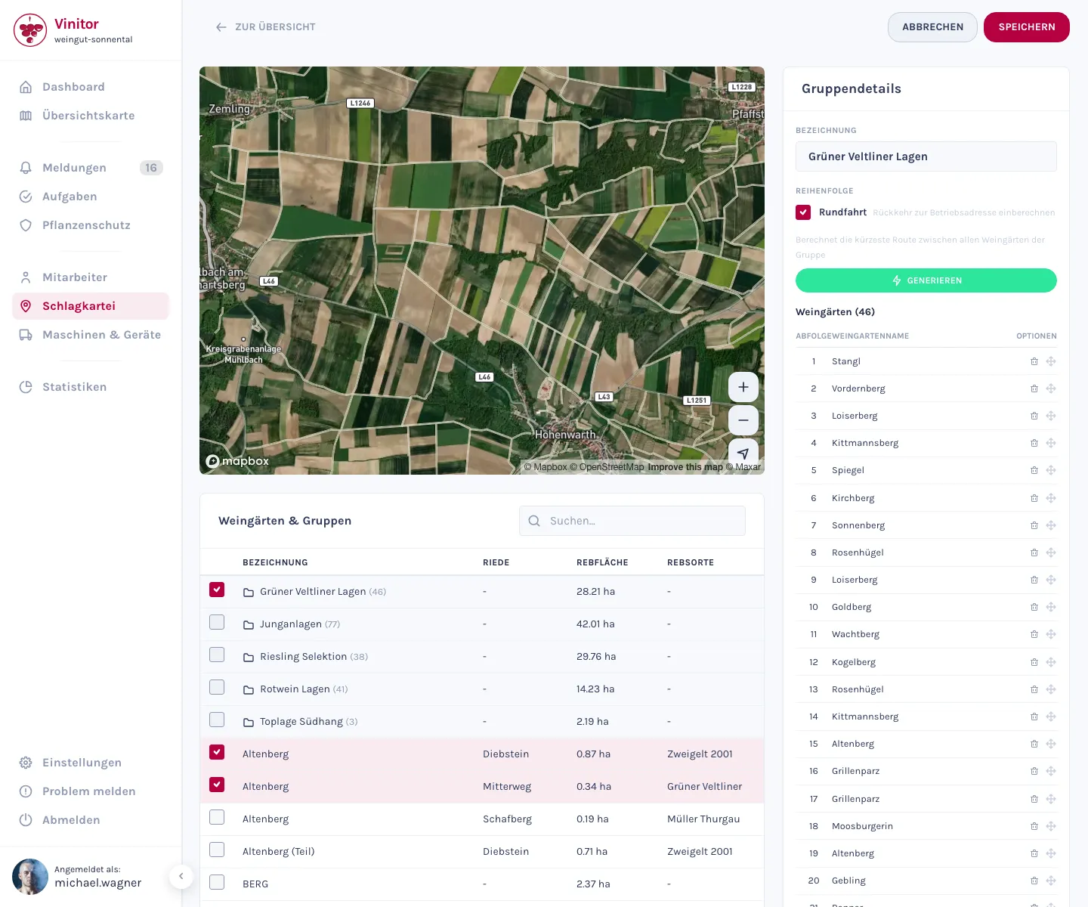Go back via ZUR ÜBERSICHT link
The width and height of the screenshot is (1088, 907).
point(265,27)
